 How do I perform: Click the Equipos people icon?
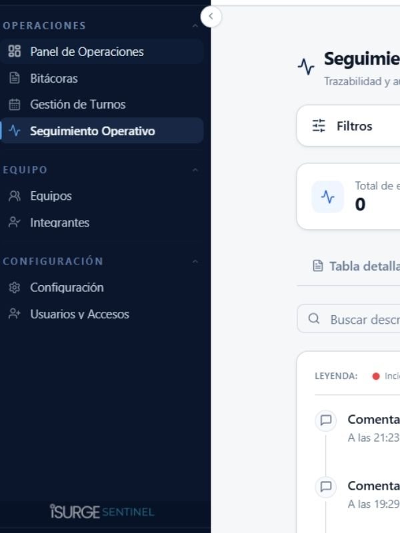15,196
